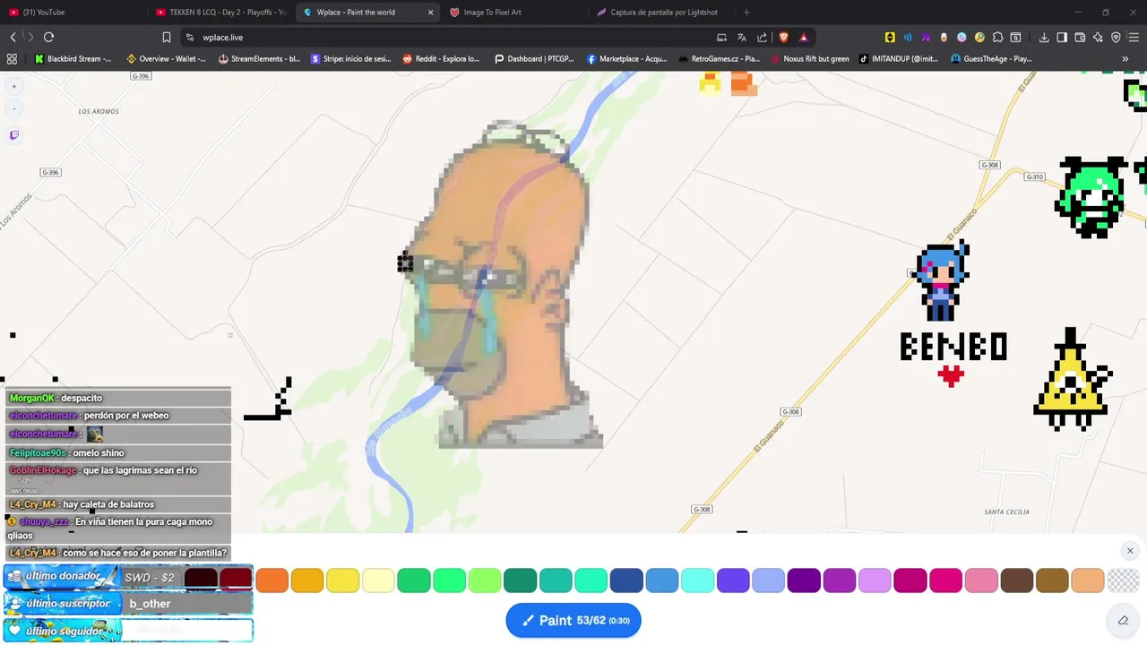Open the cast screen icon in address bar
This screenshot has width=1147, height=645.
pyautogui.click(x=721, y=37)
